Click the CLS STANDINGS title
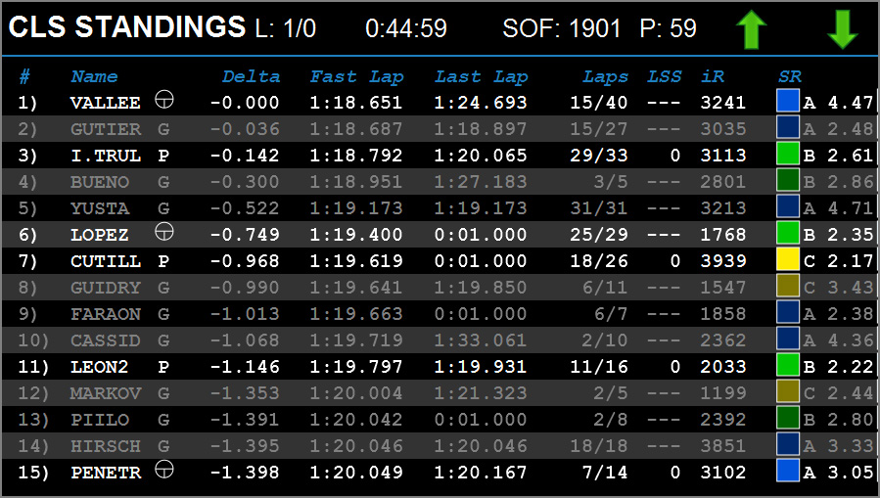 (127, 27)
